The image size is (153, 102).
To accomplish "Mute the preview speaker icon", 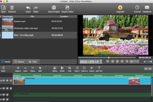I will (x=145, y=62).
